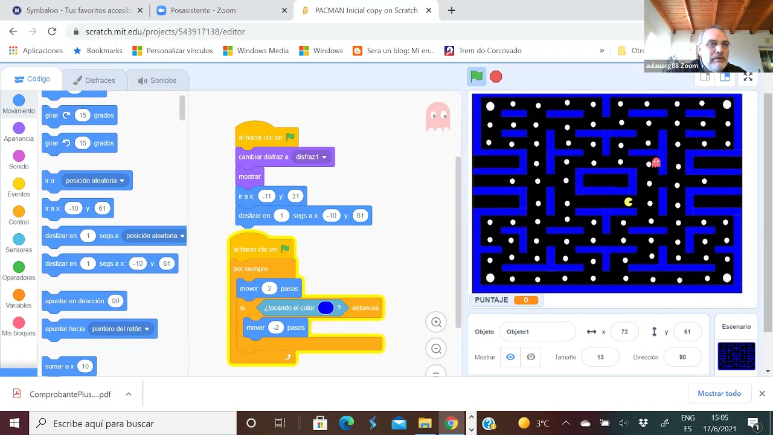
Task: Switch to the small stage layout
Action: pyautogui.click(x=705, y=77)
